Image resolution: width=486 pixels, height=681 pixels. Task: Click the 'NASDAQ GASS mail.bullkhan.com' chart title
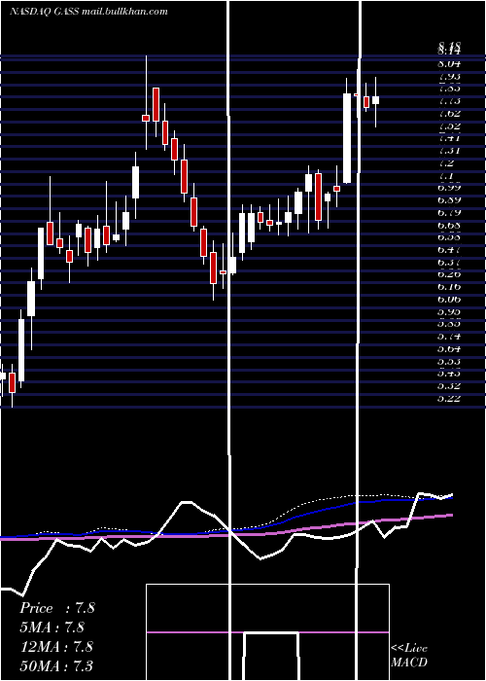(88, 12)
